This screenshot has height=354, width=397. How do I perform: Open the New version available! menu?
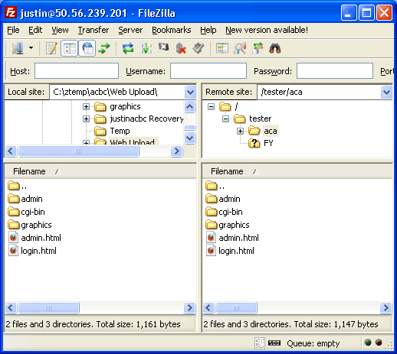pyautogui.click(x=267, y=30)
